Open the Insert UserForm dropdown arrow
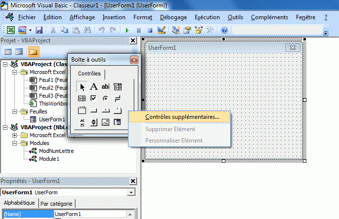 pos(30,30)
